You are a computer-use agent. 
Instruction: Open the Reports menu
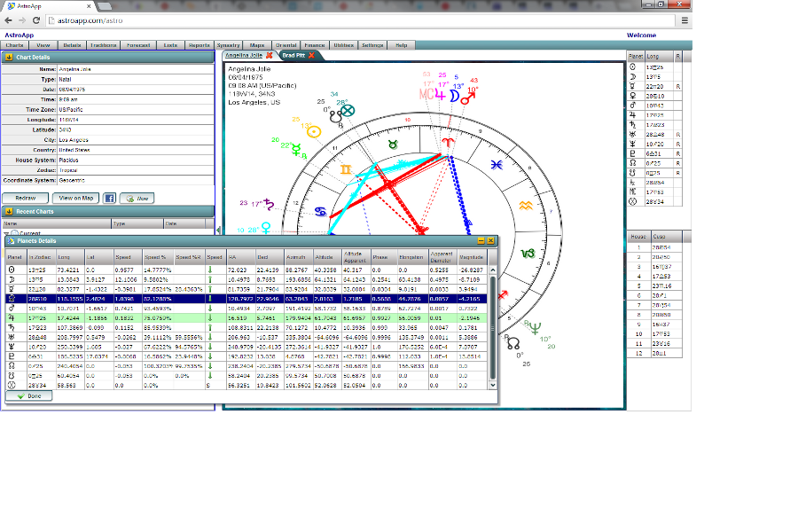tap(199, 44)
